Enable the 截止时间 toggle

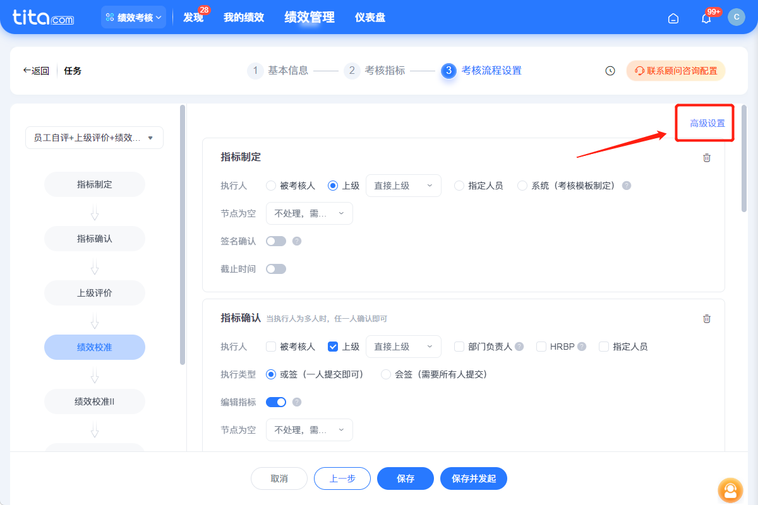276,268
